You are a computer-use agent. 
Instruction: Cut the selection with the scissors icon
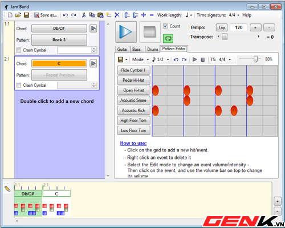[84, 15]
